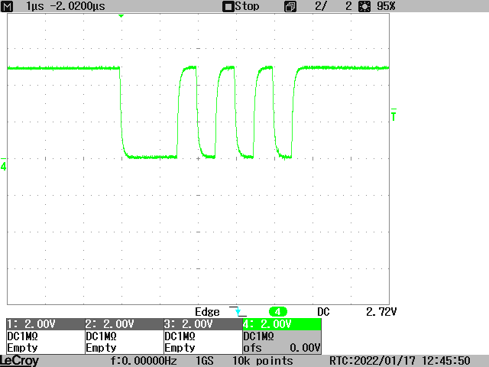Click the 95% intensity value
The width and height of the screenshot is (489, 367).
tap(386, 6)
